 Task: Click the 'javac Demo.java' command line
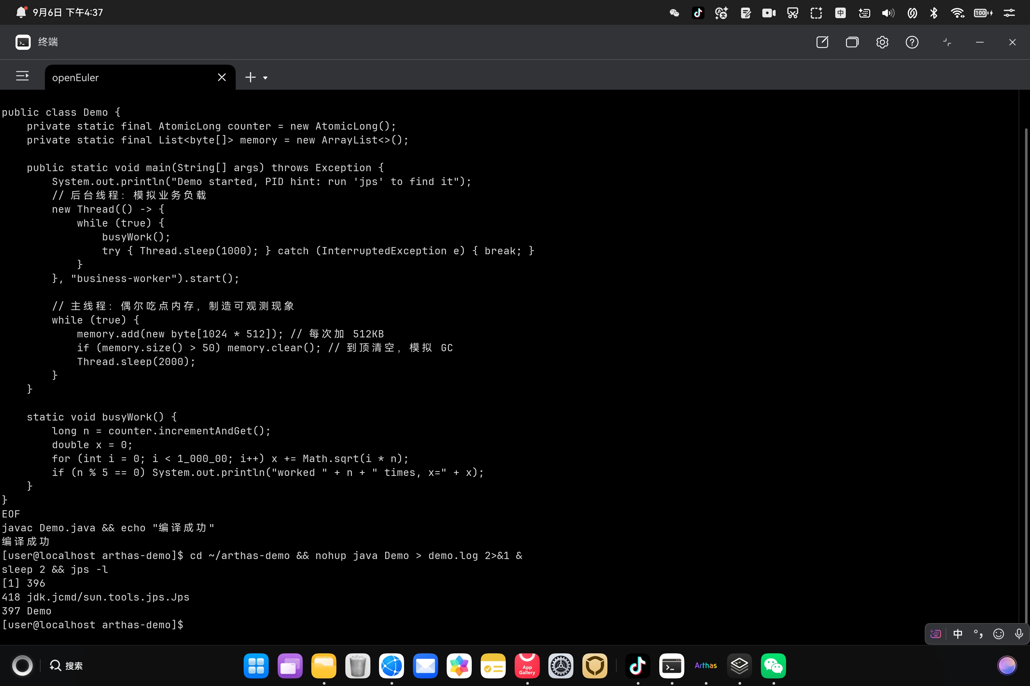coord(108,528)
